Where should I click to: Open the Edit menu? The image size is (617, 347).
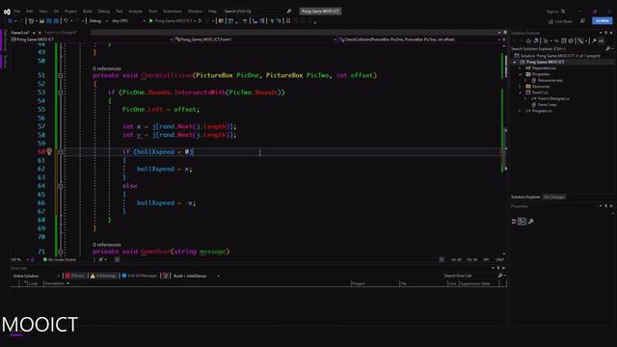click(x=30, y=12)
